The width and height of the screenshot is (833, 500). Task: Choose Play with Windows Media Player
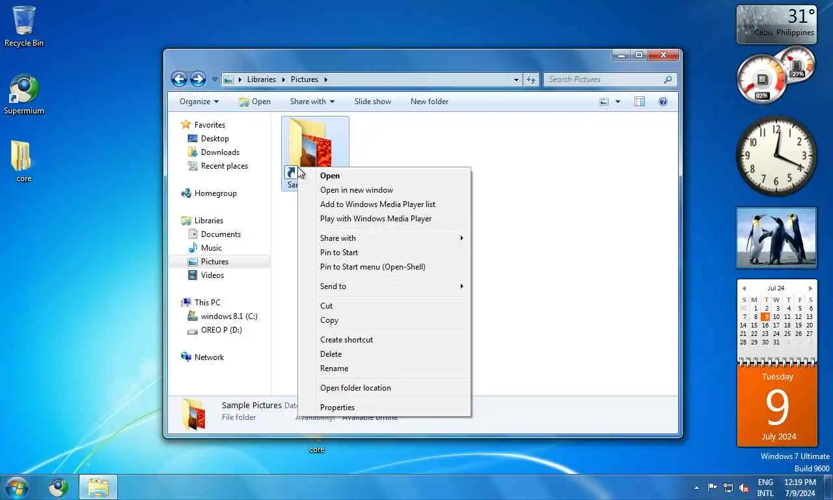(x=384, y=219)
